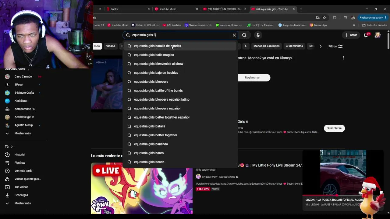Choose suggestion battle of the bands

pos(180,90)
